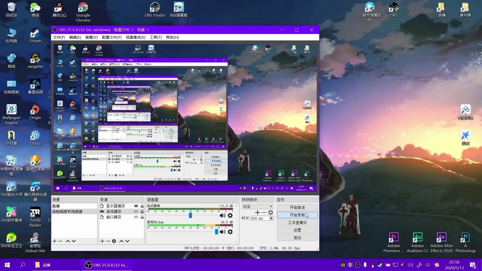Open OBS Studio from the taskbar icon

(88, 265)
